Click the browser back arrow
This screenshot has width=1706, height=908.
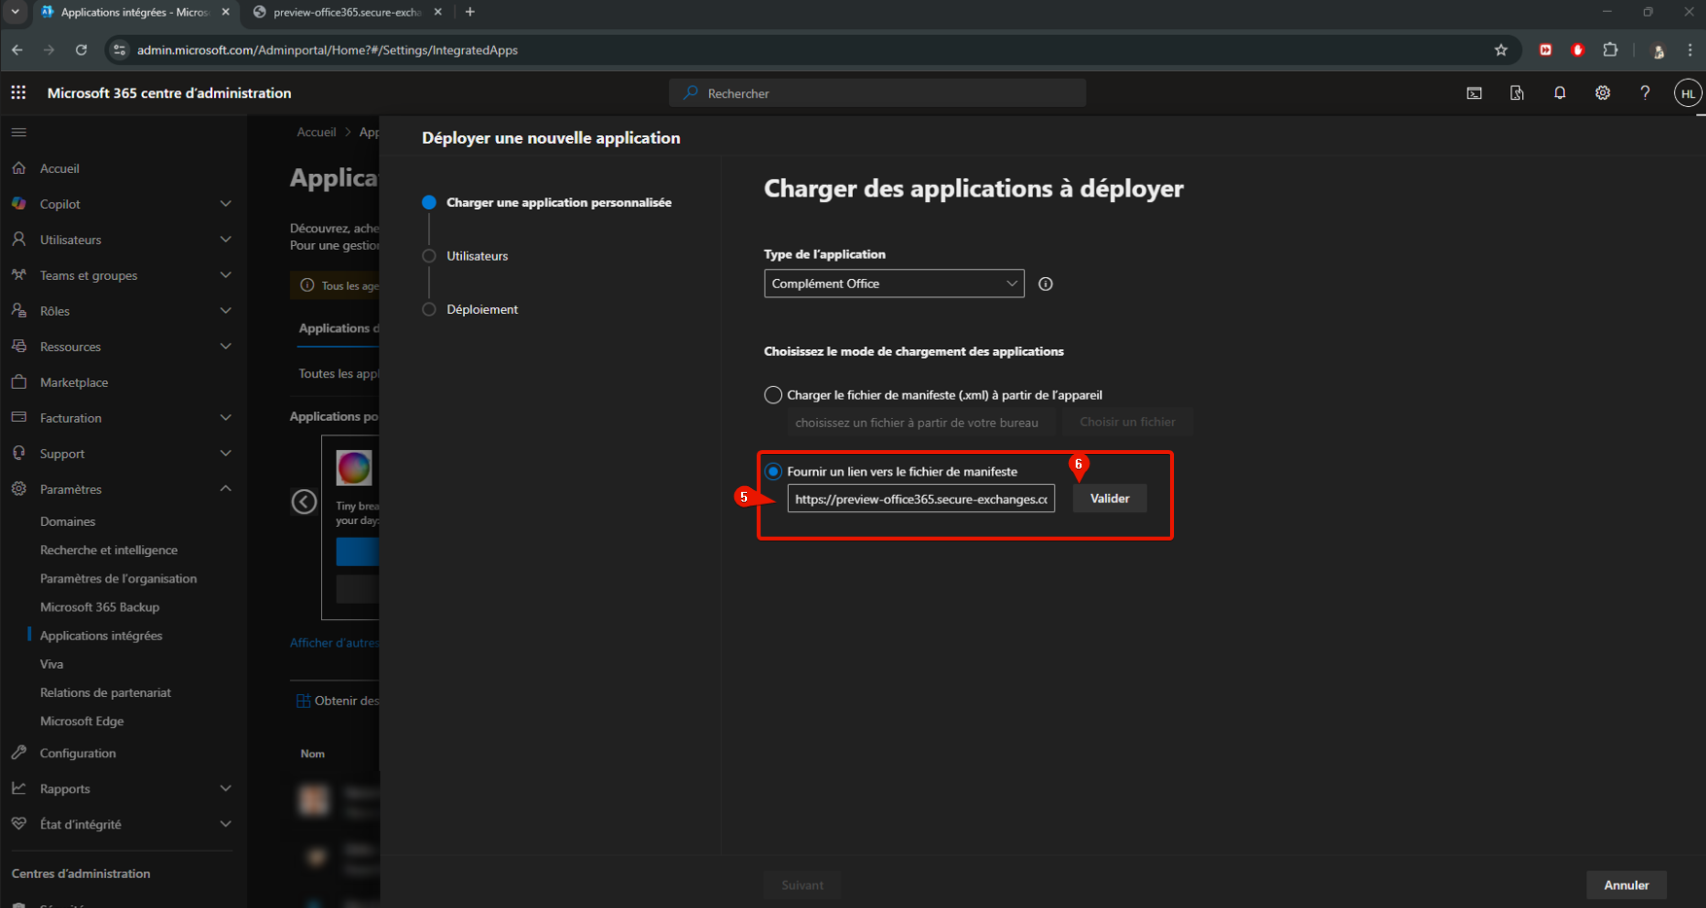[18, 50]
